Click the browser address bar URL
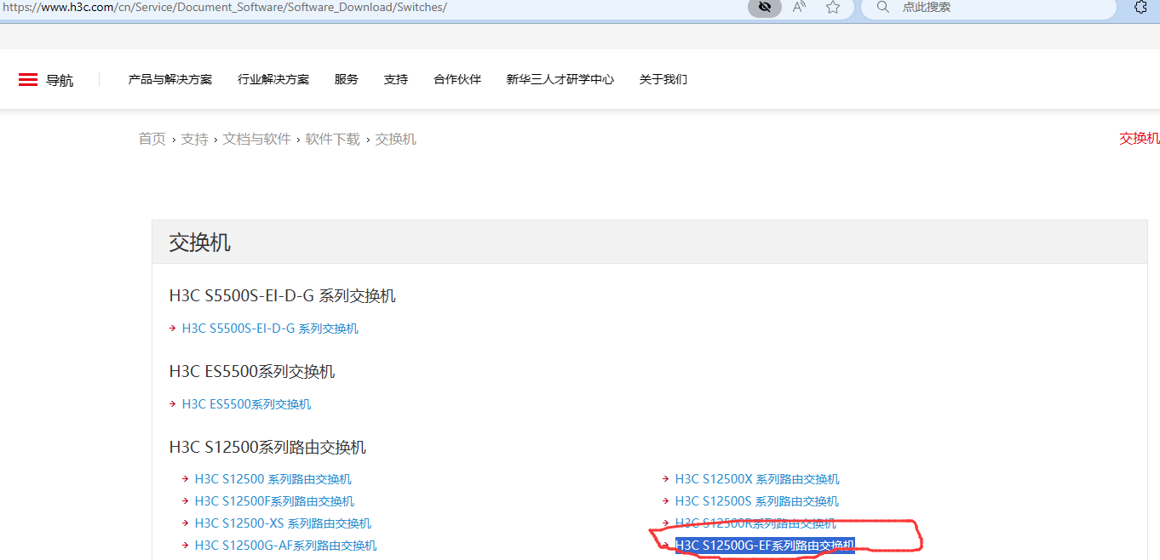The width and height of the screenshot is (1160, 560). click(225, 8)
